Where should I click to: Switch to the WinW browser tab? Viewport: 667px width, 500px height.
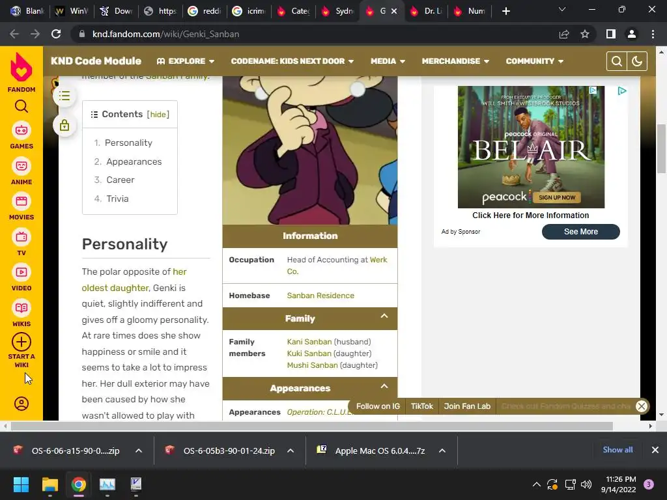click(72, 11)
